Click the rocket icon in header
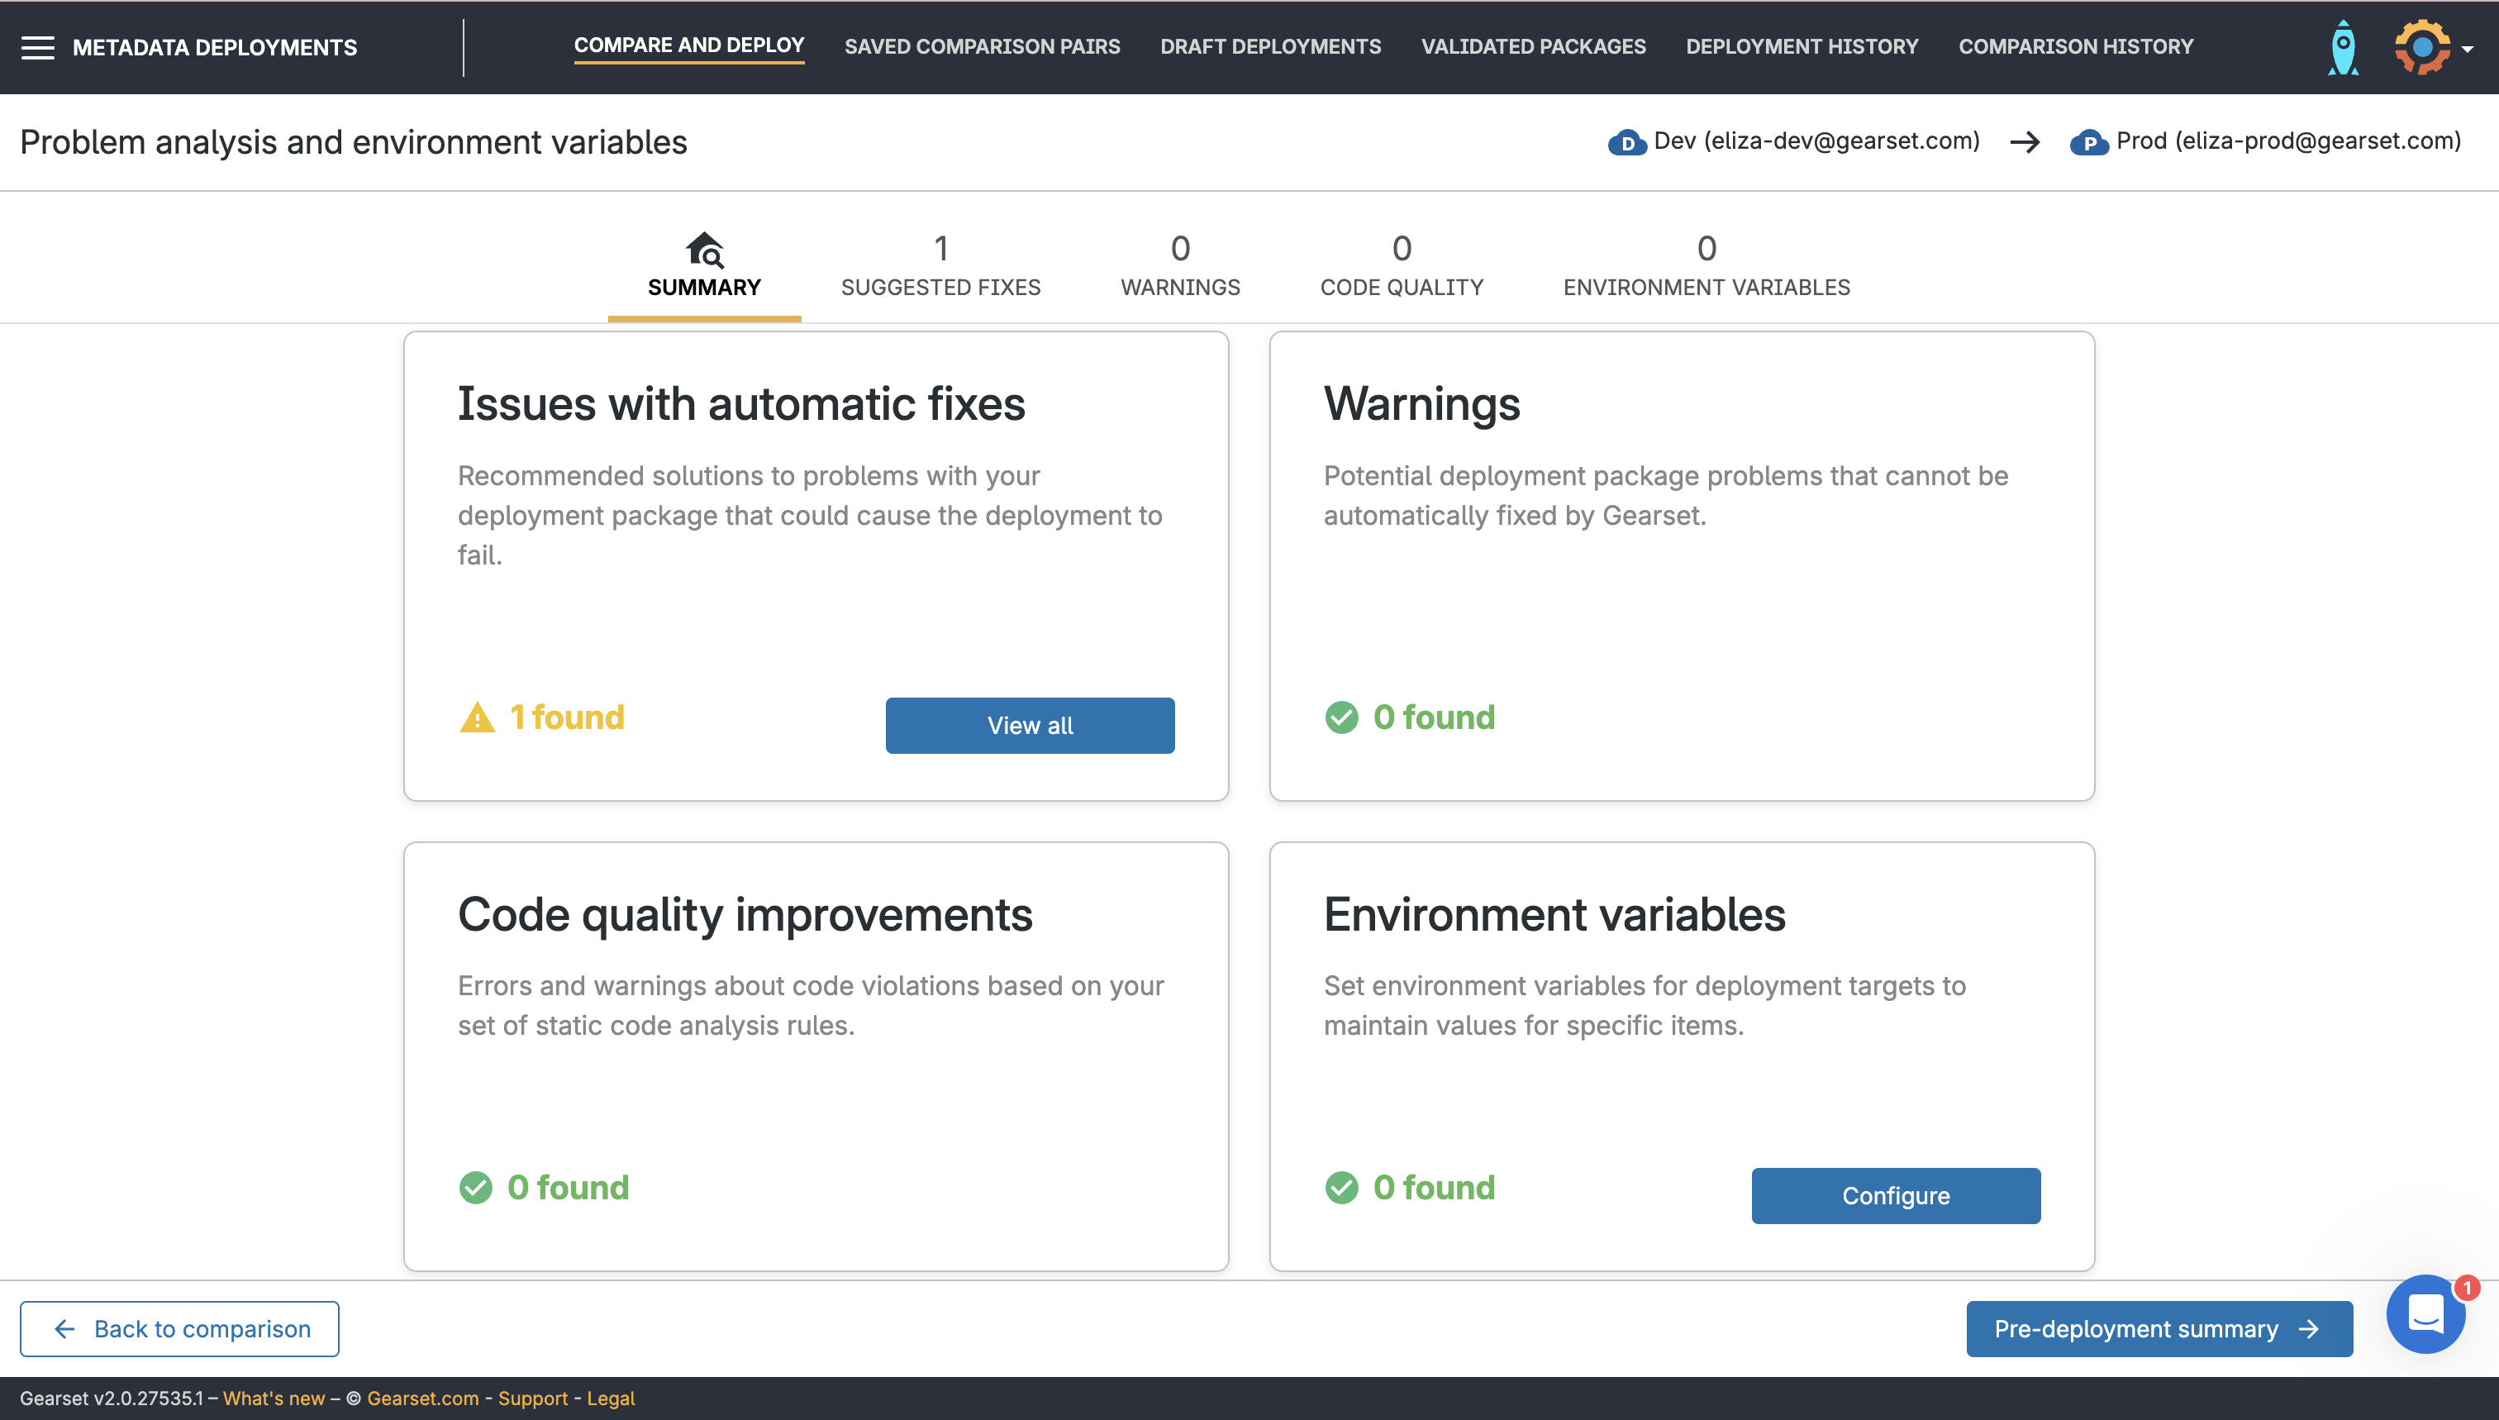The image size is (2499, 1420). (x=2342, y=48)
